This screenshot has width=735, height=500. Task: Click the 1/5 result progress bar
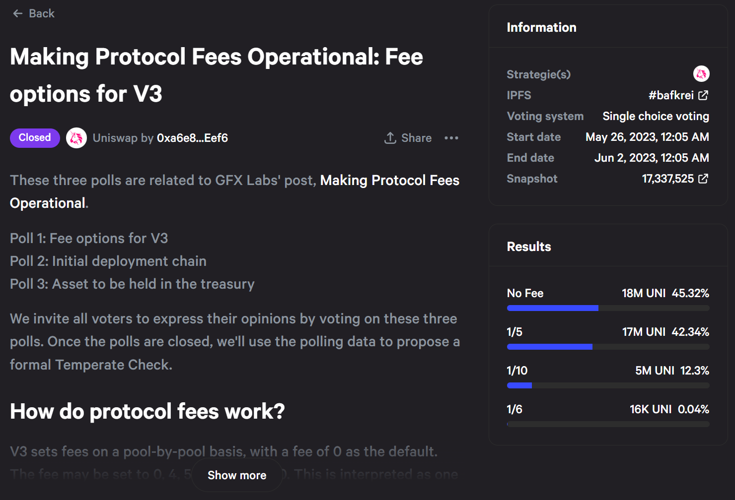coord(608,347)
